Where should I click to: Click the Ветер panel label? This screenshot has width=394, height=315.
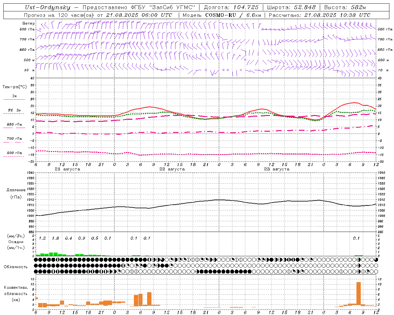click(29, 23)
